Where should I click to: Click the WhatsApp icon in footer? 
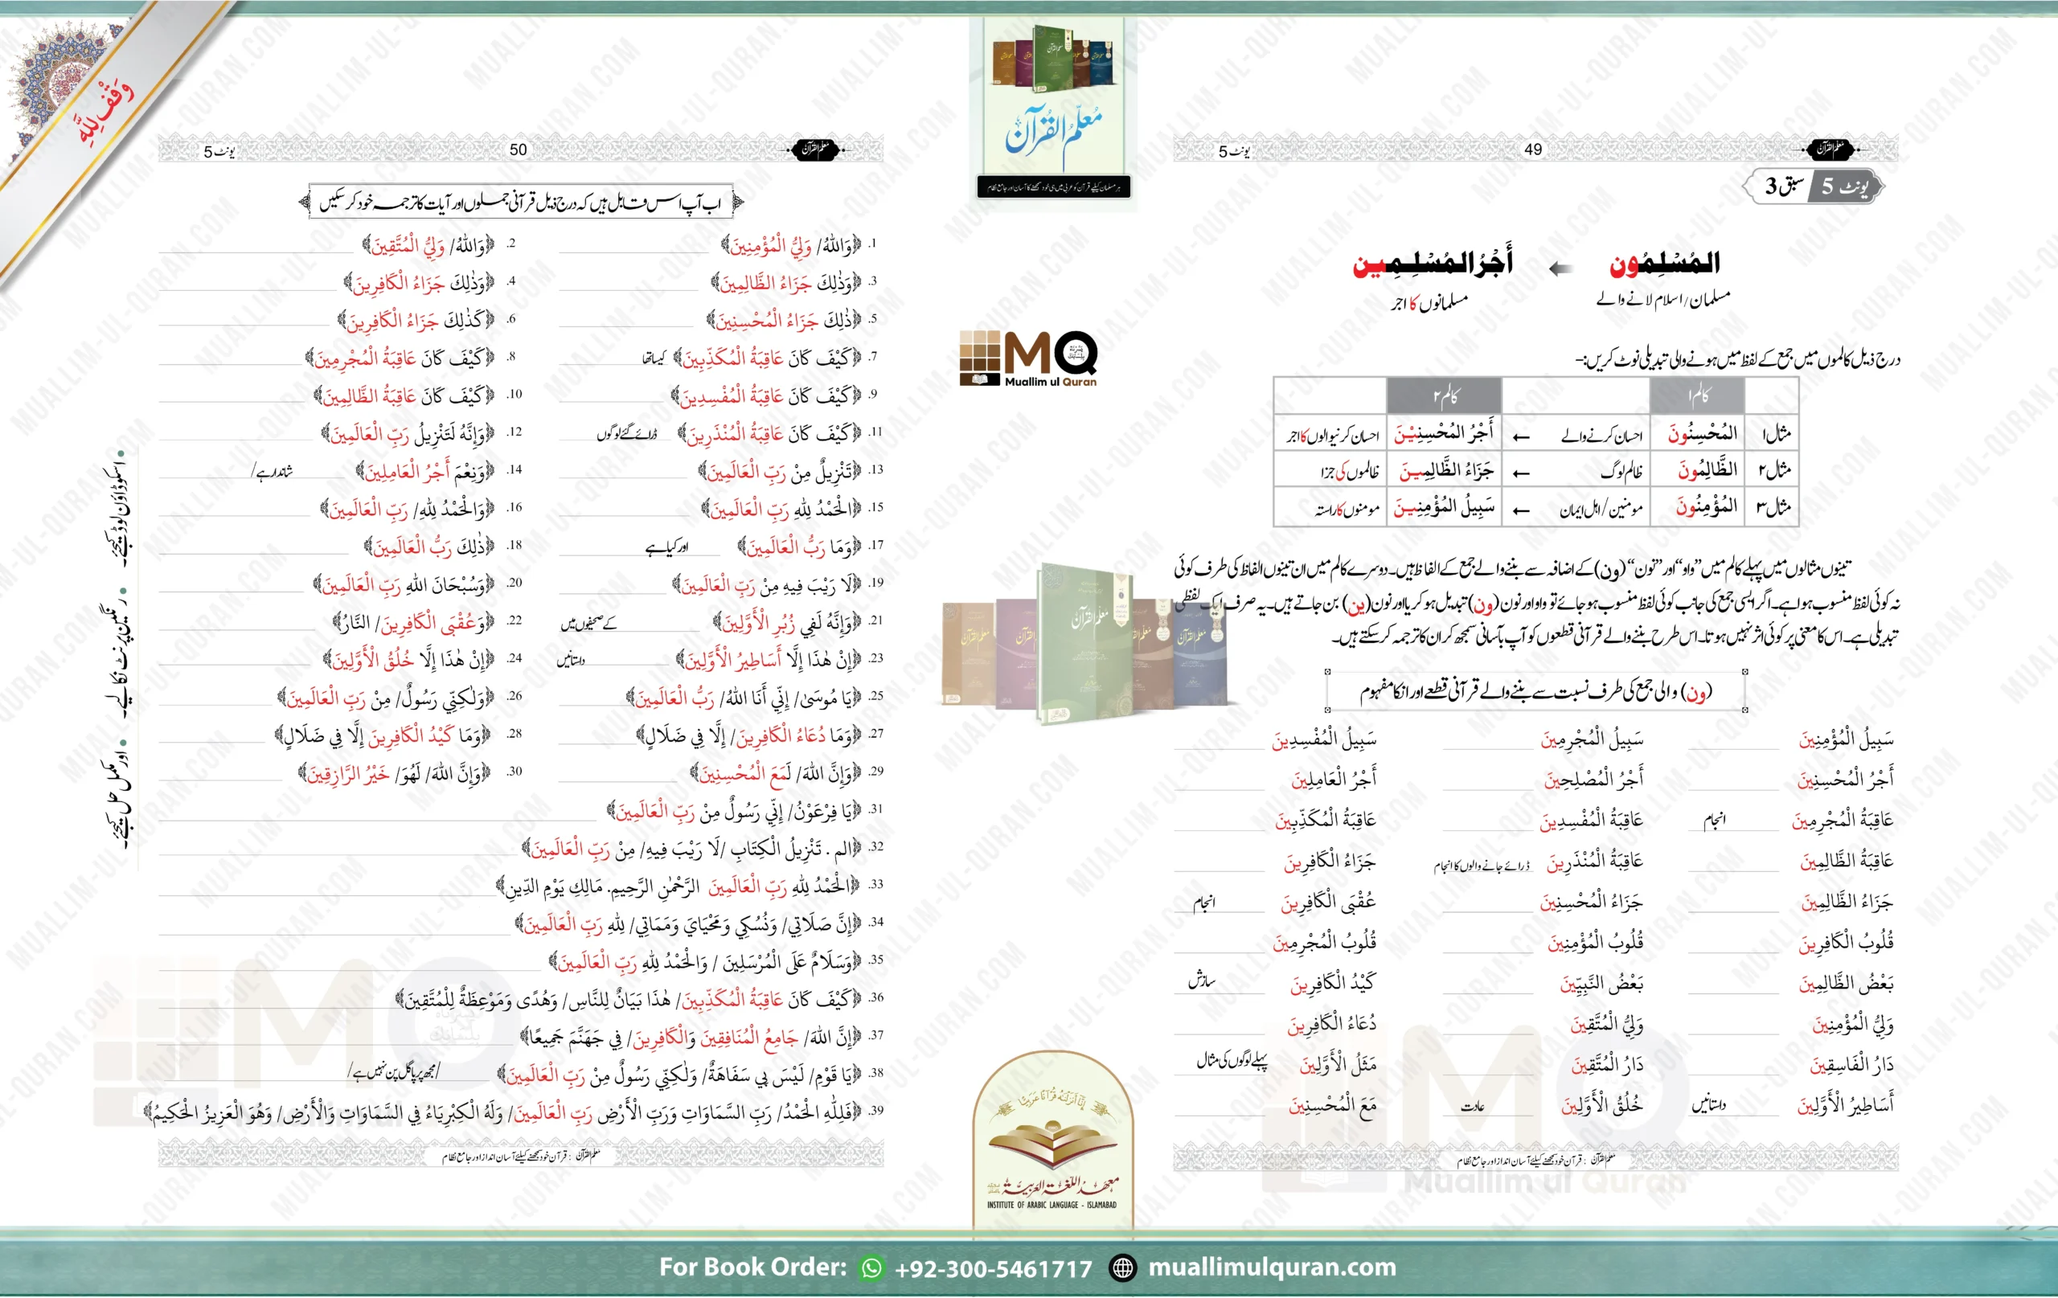pos(871,1267)
